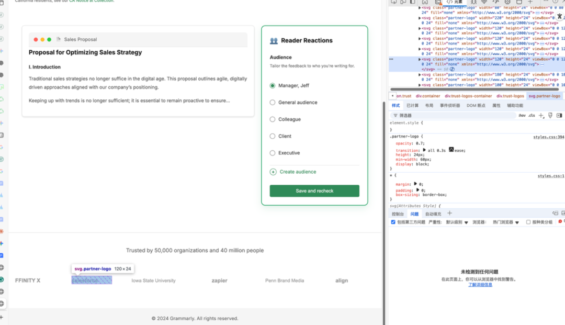This screenshot has height=325, width=565.
Task: Click the Reader Reactions people icon
Action: tap(274, 40)
